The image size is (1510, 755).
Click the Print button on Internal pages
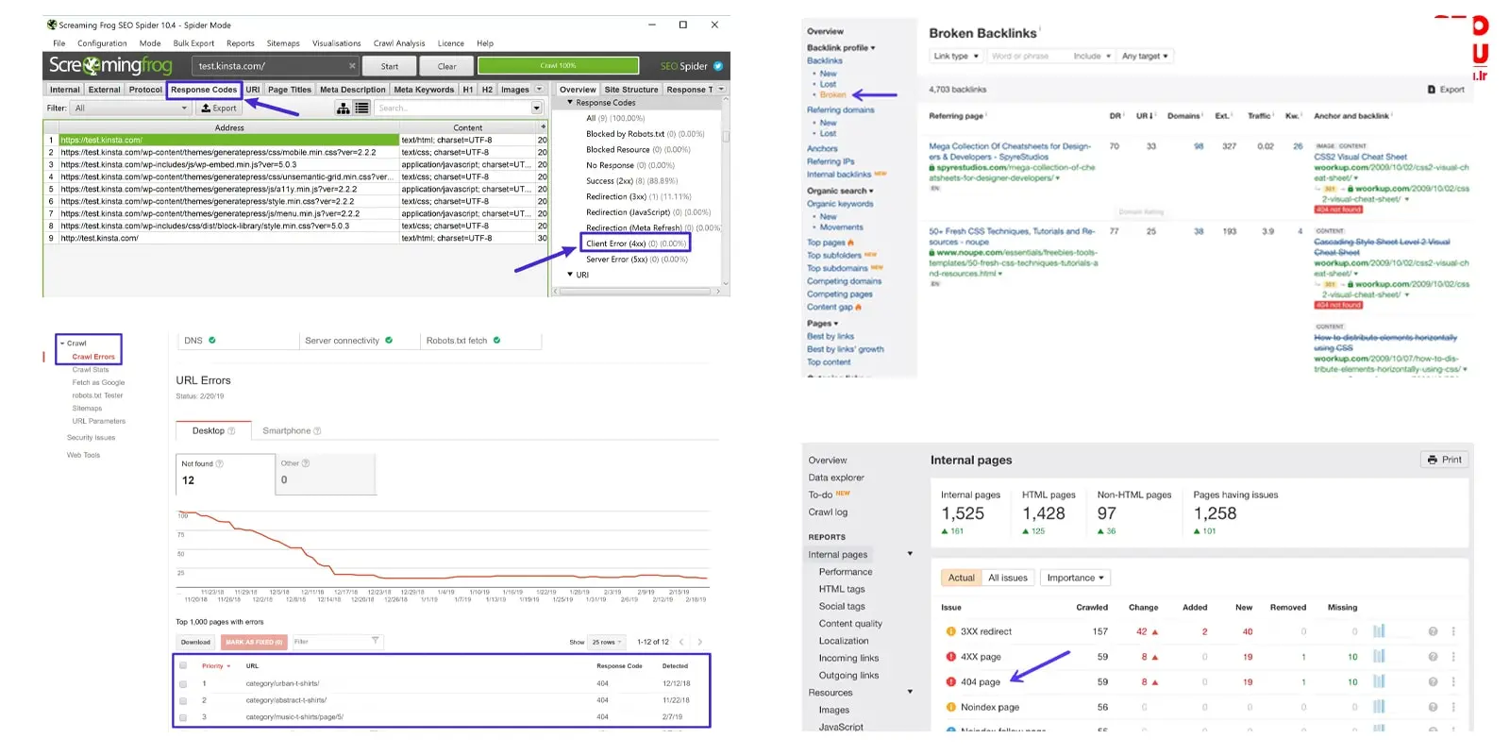tap(1444, 460)
